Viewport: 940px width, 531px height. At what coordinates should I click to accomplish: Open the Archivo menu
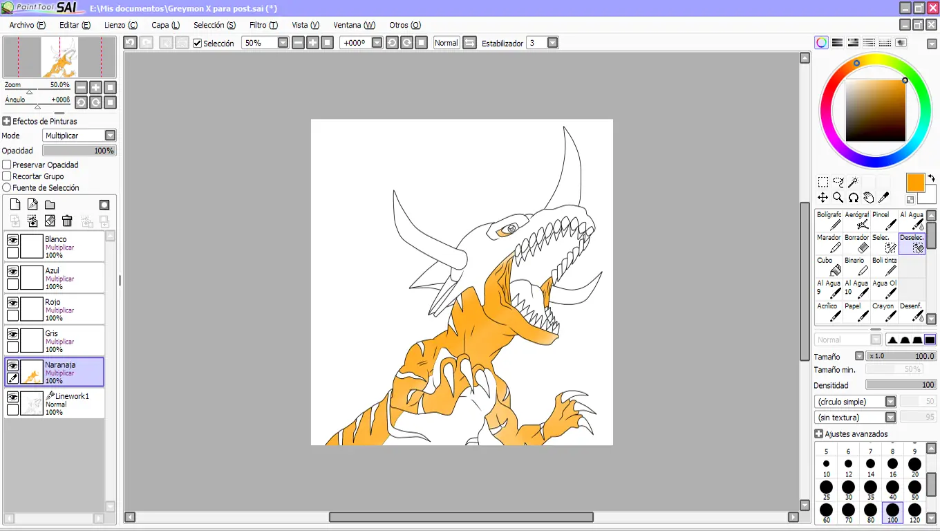coord(27,25)
